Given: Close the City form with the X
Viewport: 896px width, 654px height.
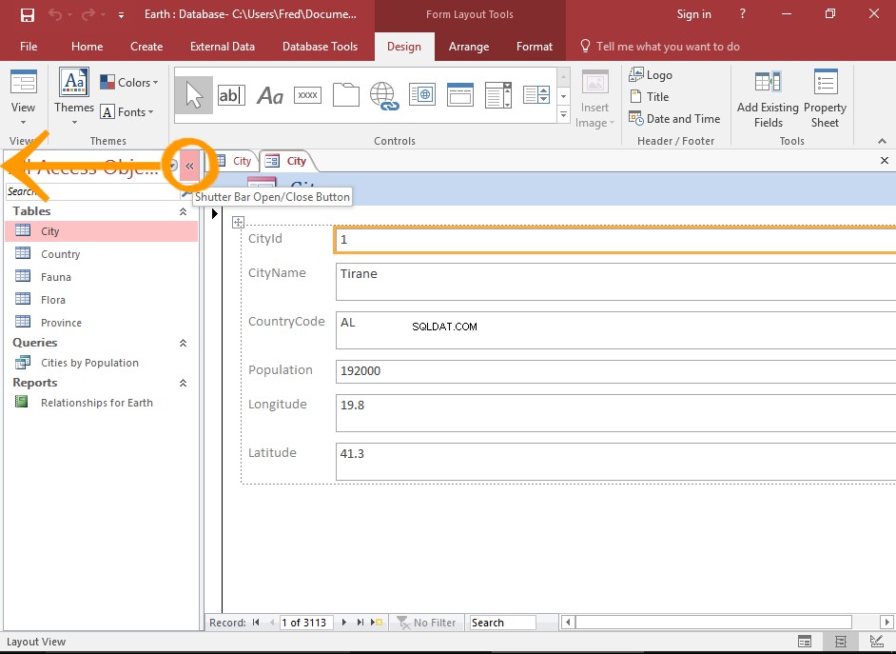Looking at the screenshot, I should (884, 161).
